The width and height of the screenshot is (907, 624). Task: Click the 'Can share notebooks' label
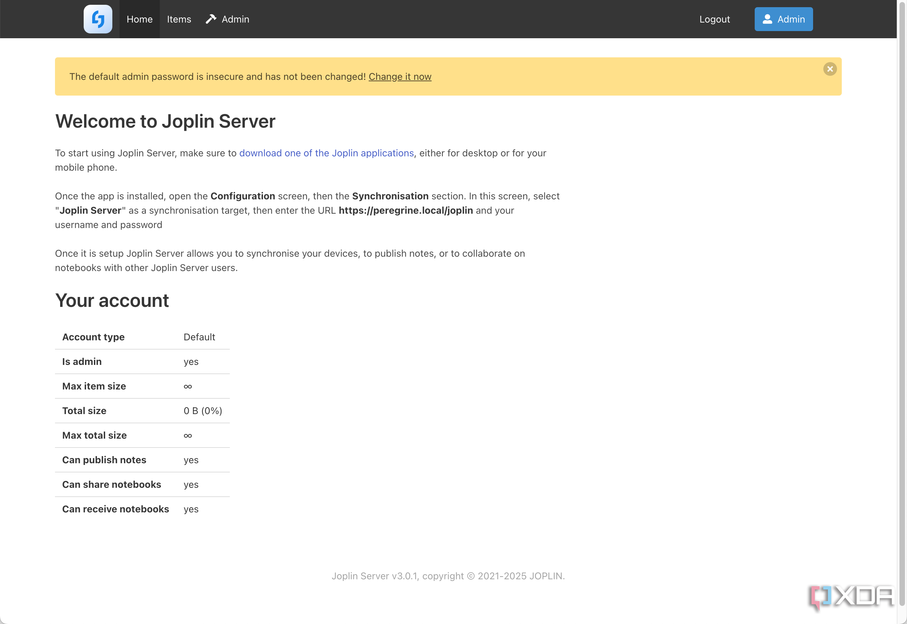click(111, 485)
